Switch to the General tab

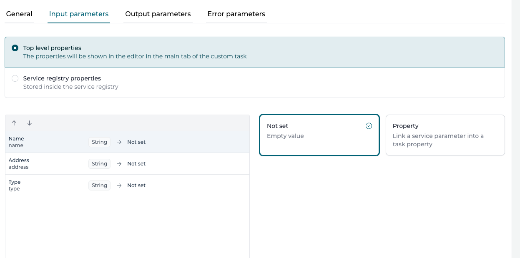point(19,14)
